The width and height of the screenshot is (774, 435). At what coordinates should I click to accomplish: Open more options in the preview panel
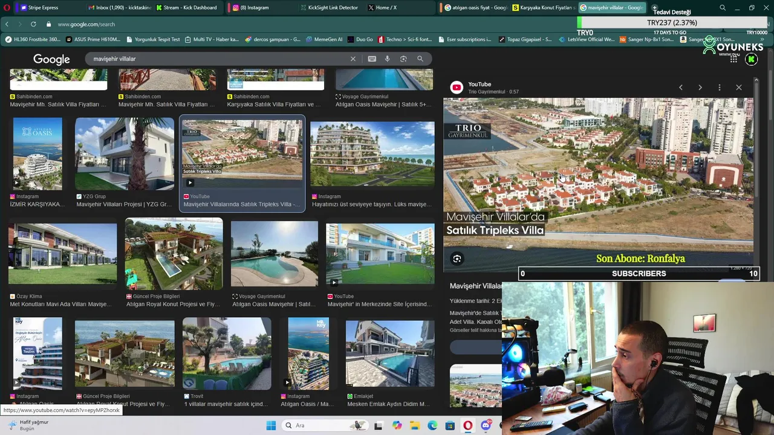(x=720, y=88)
